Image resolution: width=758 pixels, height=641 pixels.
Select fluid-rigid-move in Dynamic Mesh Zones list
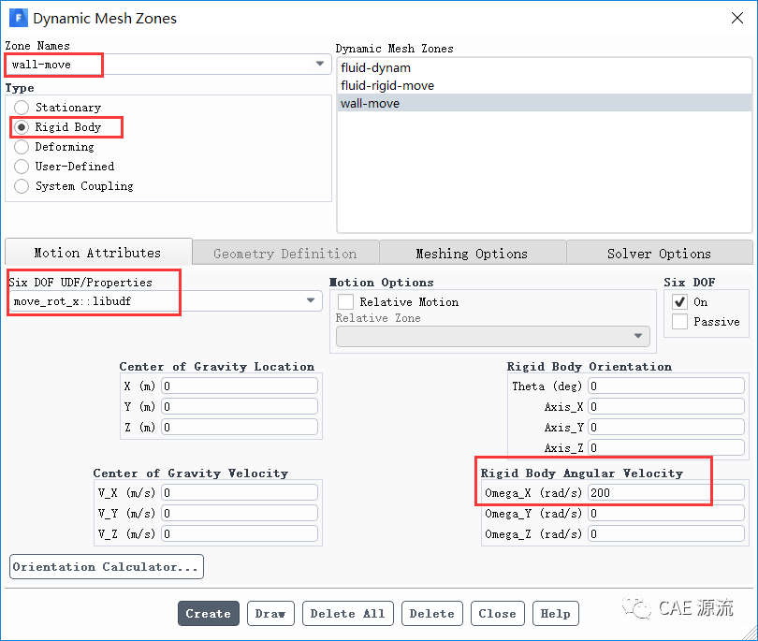coord(387,85)
